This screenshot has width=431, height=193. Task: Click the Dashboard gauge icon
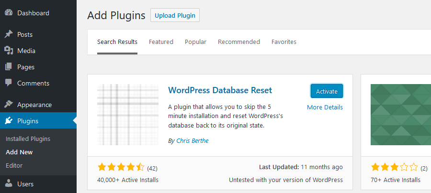(9, 13)
